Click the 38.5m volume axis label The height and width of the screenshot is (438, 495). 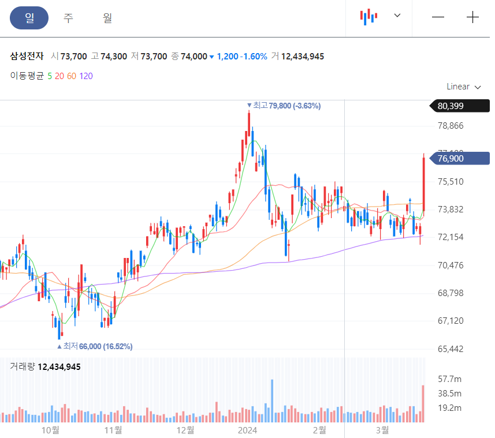click(449, 394)
